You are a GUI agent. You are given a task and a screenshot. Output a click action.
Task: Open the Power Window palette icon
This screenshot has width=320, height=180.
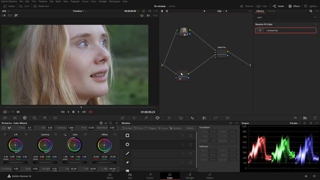[x=157, y=118]
